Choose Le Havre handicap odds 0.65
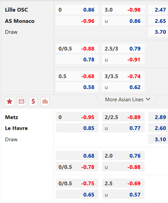This screenshot has height=203, width=168. click(77, 194)
